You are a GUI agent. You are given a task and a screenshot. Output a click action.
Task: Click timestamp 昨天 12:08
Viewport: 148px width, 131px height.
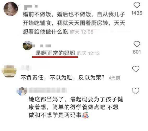click(x=82, y=32)
